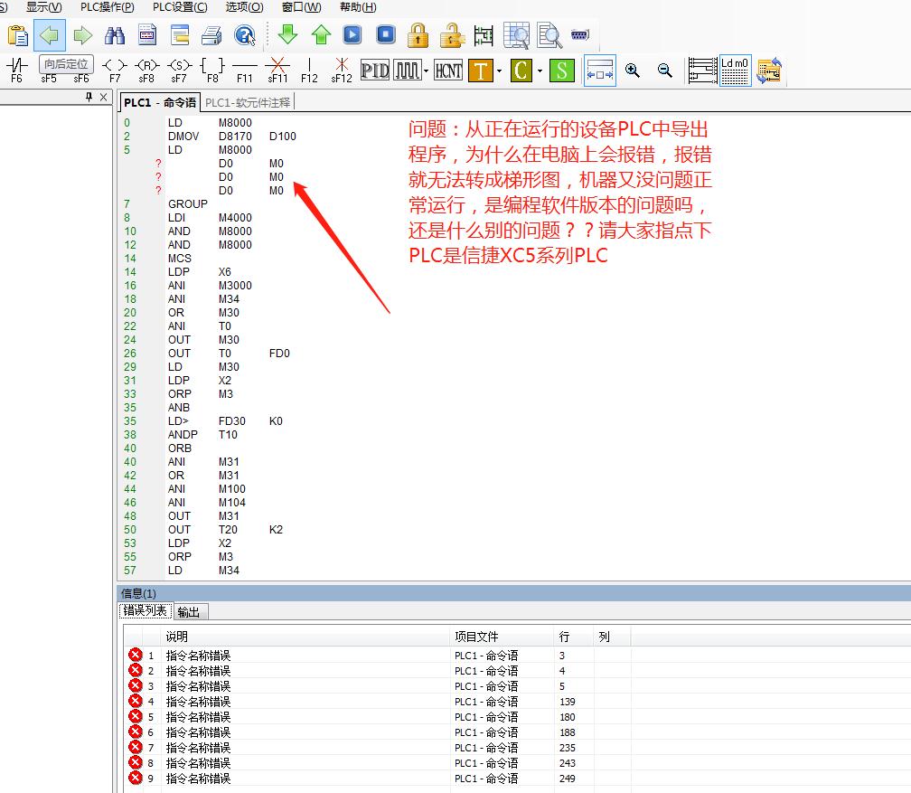Click the binoculars find icon
The image size is (911, 793).
click(x=115, y=35)
